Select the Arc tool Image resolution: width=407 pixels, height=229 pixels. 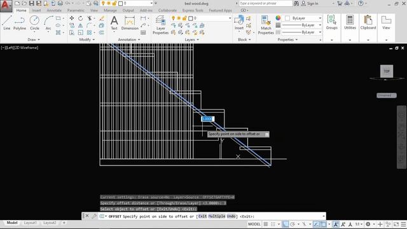click(48, 23)
